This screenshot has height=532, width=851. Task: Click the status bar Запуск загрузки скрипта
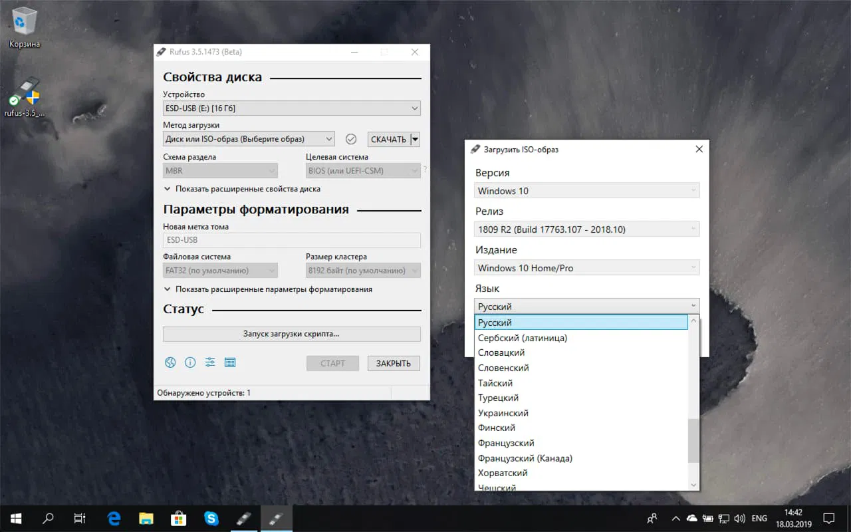tap(291, 334)
